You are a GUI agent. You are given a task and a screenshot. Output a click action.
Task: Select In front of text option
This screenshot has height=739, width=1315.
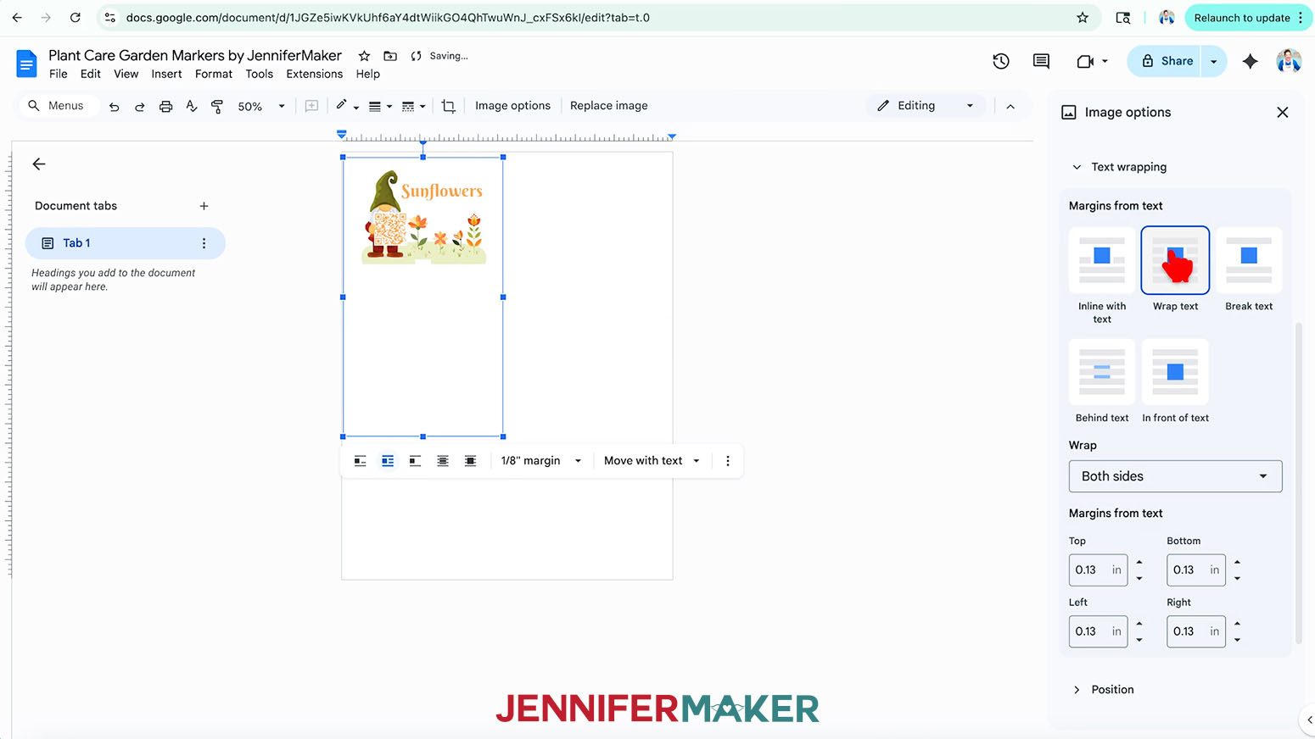(1175, 372)
